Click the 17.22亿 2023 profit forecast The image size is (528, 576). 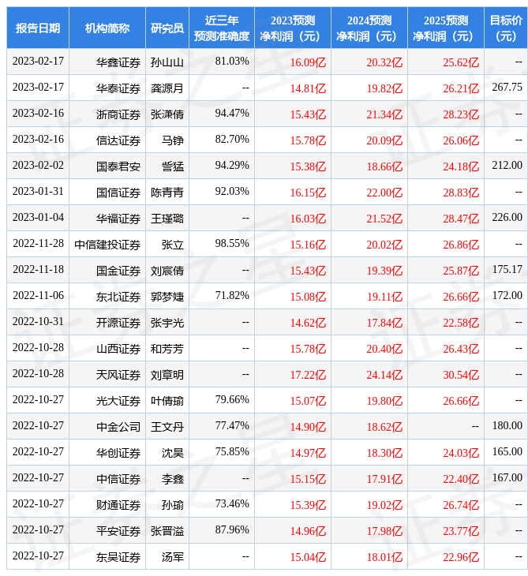click(308, 375)
